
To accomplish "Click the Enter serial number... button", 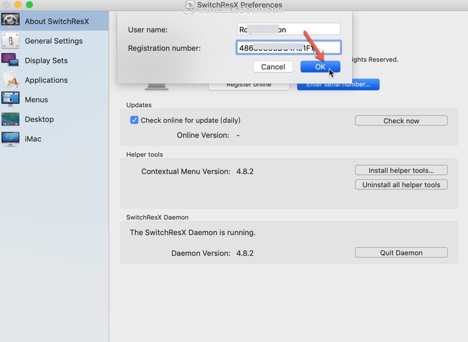I will pos(338,85).
